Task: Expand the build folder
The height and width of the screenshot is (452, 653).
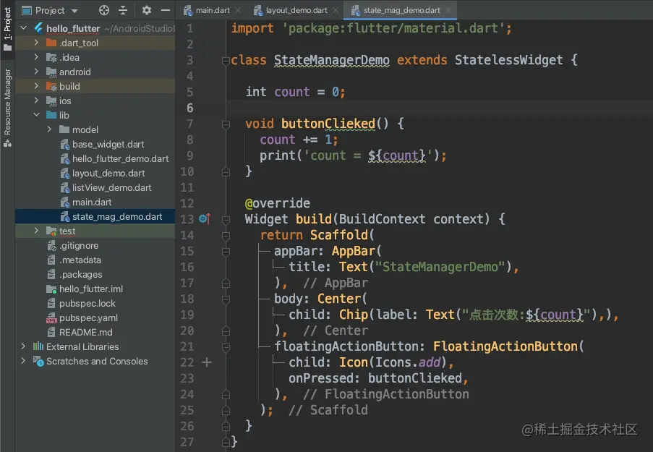Action: (x=36, y=86)
